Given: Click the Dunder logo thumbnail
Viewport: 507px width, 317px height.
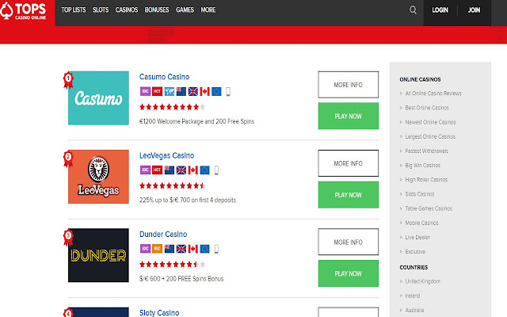Looking at the screenshot, I should (98, 255).
